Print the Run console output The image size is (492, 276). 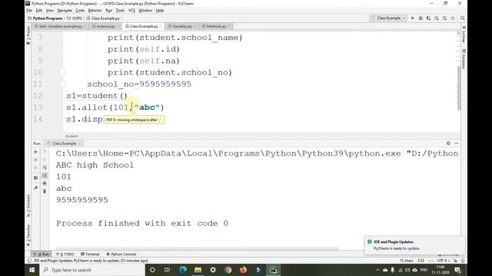point(45,183)
